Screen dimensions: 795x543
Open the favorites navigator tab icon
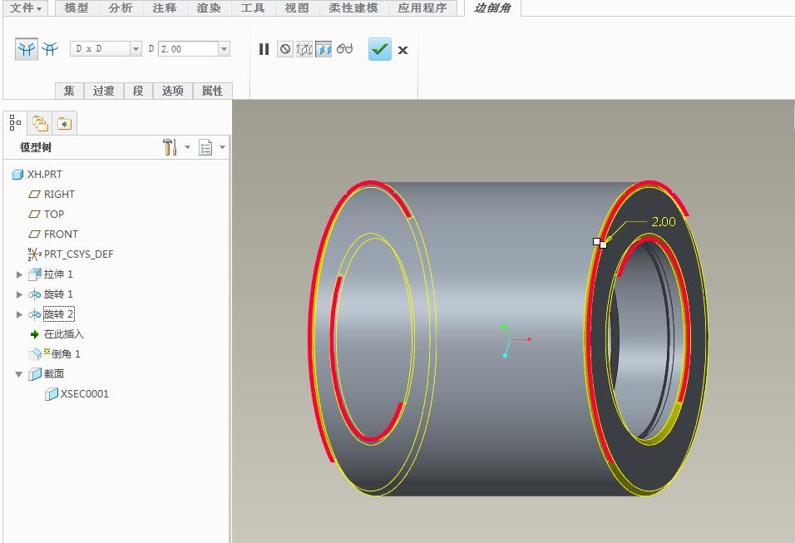[64, 123]
